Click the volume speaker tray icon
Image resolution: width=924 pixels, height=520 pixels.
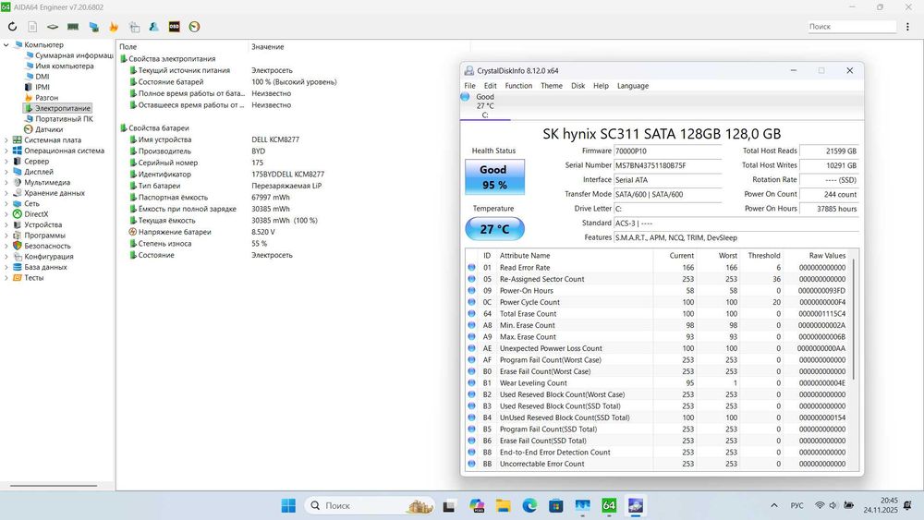tap(833, 505)
